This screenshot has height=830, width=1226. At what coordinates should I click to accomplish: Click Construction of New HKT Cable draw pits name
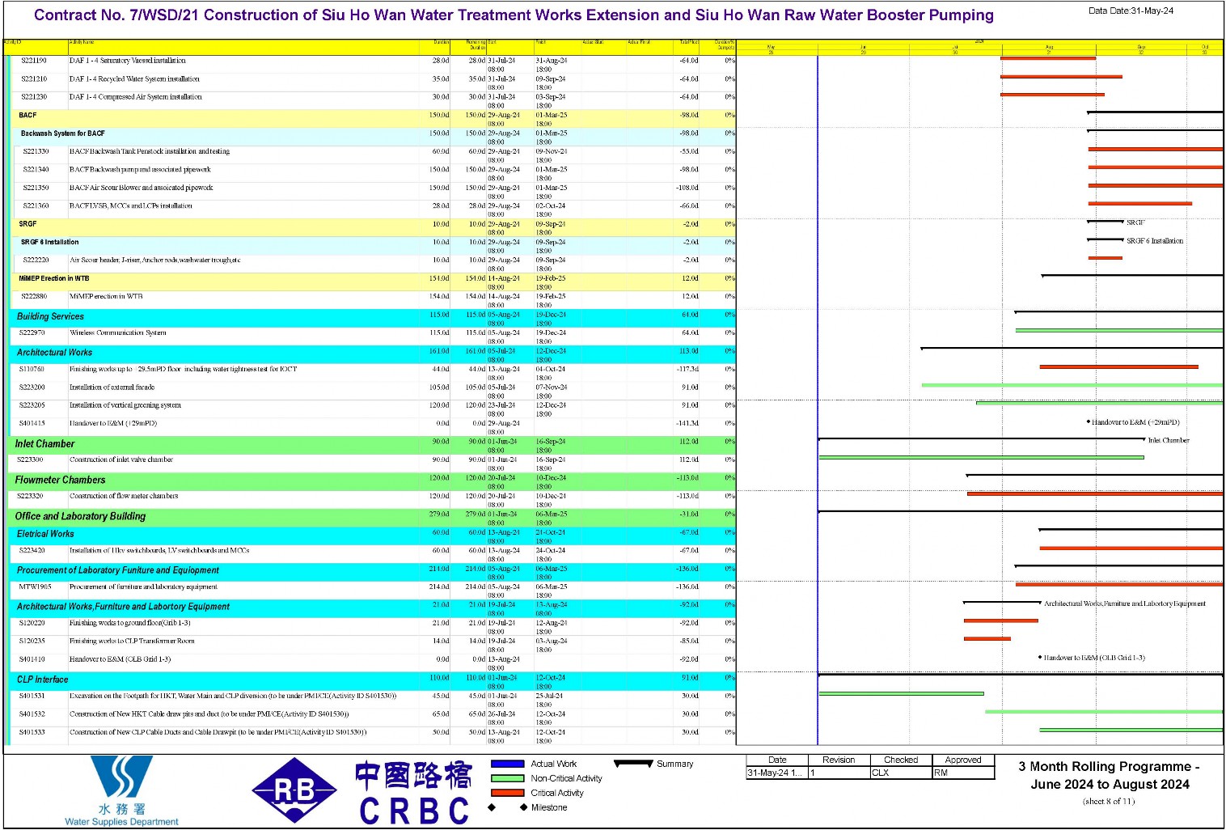209,714
